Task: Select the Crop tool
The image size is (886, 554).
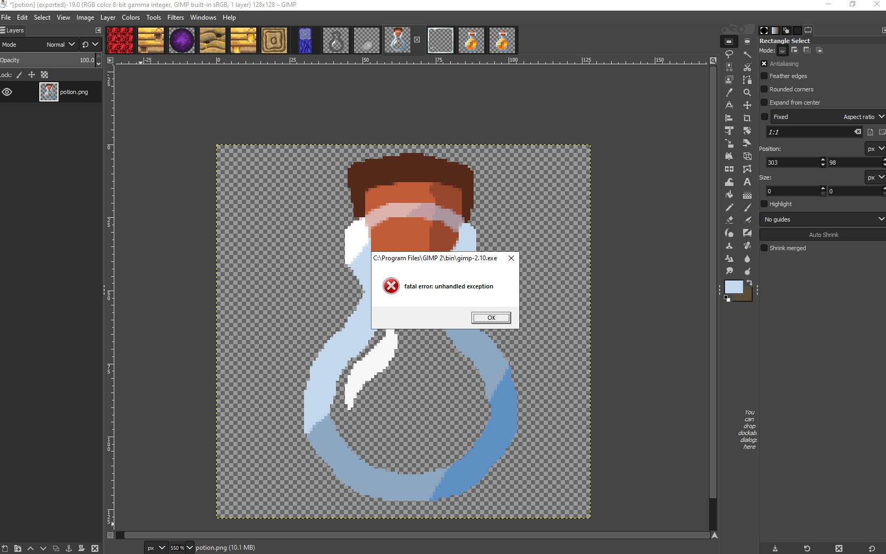Action: click(747, 118)
